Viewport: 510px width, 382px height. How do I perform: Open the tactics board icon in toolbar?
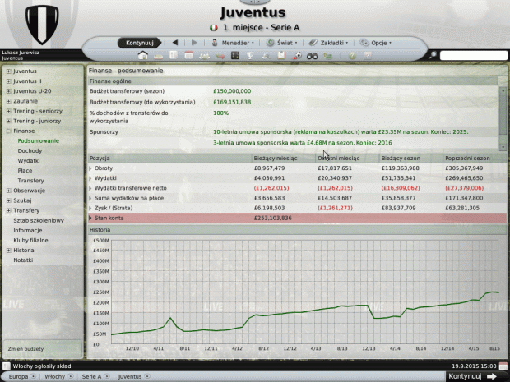[235, 56]
